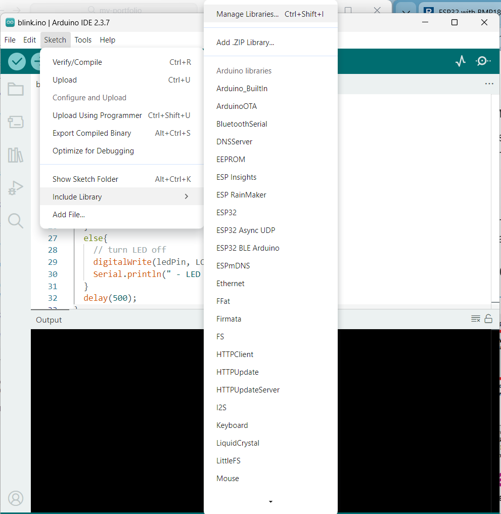Viewport: 501px width, 514px height.
Task: Click the else{ code line
Action: click(95, 239)
